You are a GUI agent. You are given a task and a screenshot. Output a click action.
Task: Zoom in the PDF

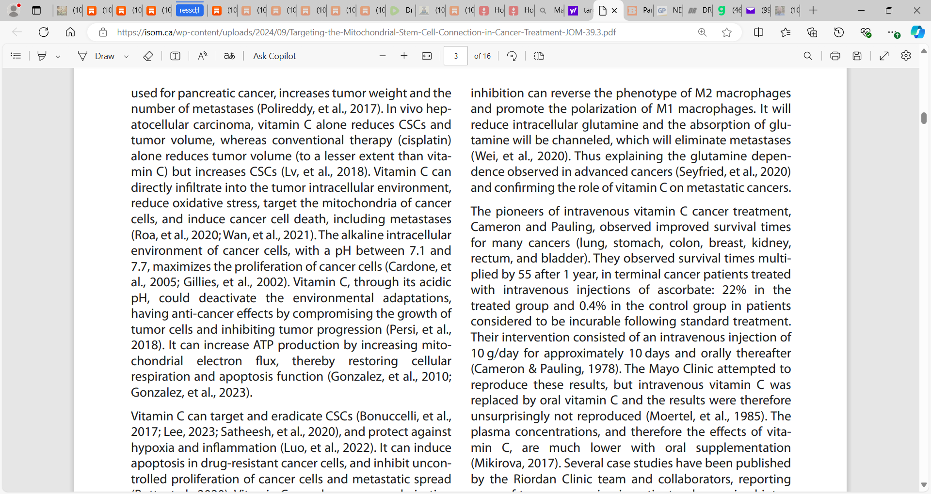(x=404, y=56)
